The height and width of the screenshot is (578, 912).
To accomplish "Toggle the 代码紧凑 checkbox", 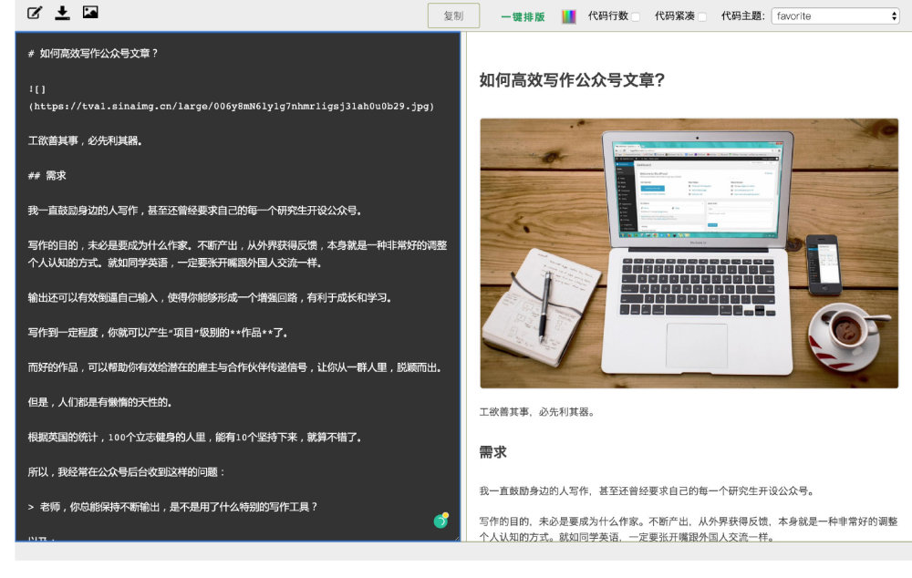I will coord(702,16).
